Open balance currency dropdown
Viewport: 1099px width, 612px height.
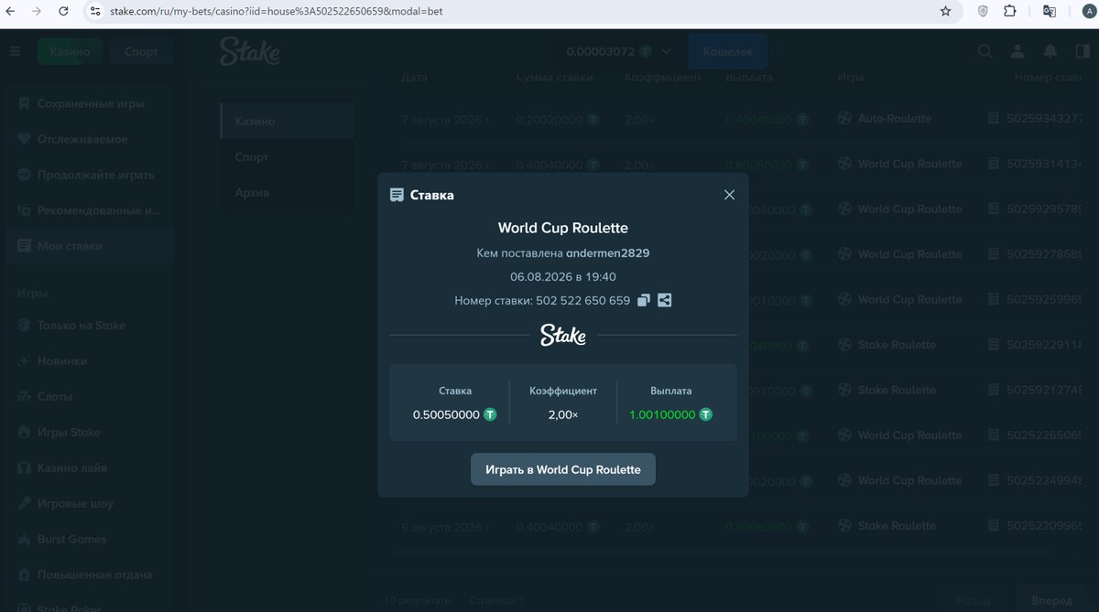coord(619,51)
